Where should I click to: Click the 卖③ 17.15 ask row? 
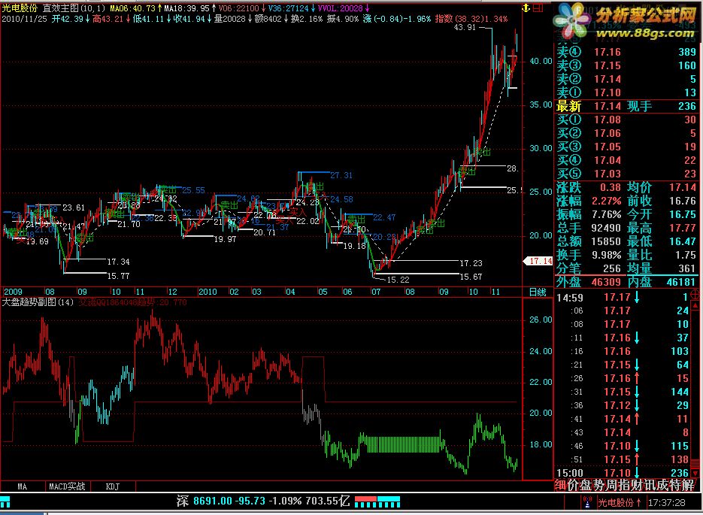tap(626, 65)
